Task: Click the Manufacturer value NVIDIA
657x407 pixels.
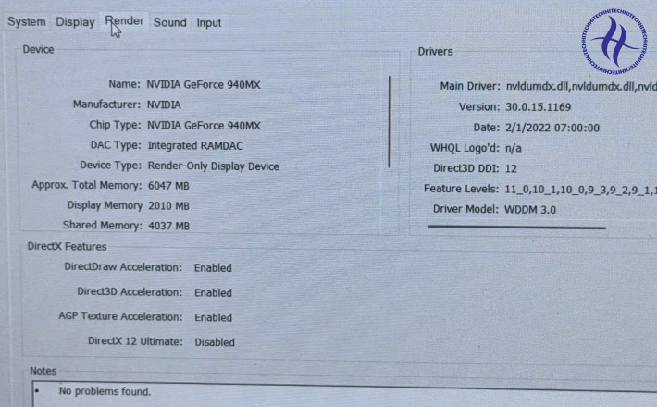Action: [164, 105]
